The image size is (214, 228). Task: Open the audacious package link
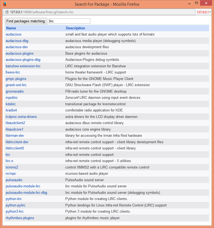pos(13,34)
